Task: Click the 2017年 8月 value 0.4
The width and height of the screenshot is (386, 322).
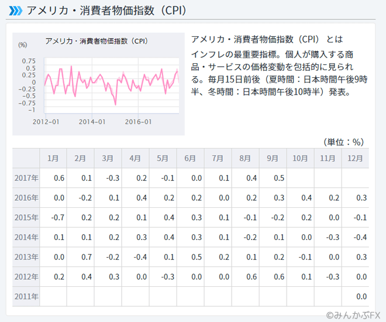Action: 251,178
